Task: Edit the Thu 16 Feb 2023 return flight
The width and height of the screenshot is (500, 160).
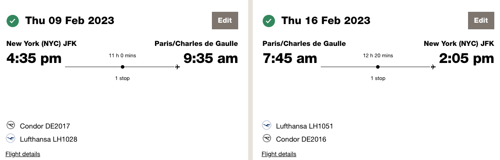Action: pos(481,21)
